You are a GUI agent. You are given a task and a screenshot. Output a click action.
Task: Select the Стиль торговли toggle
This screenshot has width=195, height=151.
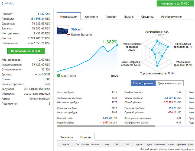point(143,83)
